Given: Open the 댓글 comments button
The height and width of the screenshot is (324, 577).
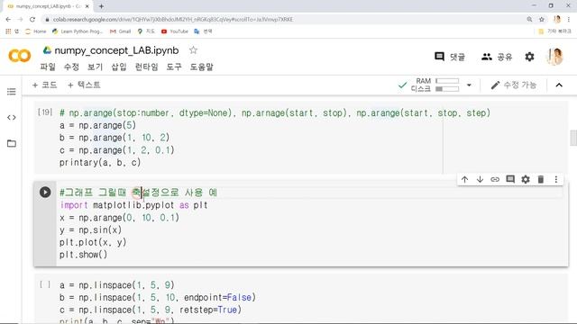Looking at the screenshot, I should [x=450, y=57].
